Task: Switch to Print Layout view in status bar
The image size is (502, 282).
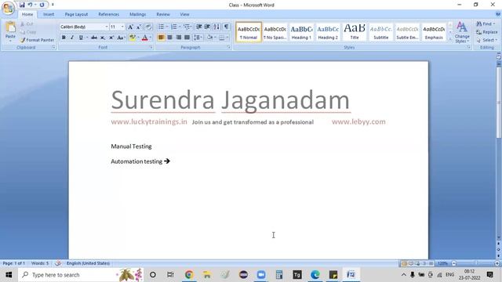Action: tap(404, 263)
